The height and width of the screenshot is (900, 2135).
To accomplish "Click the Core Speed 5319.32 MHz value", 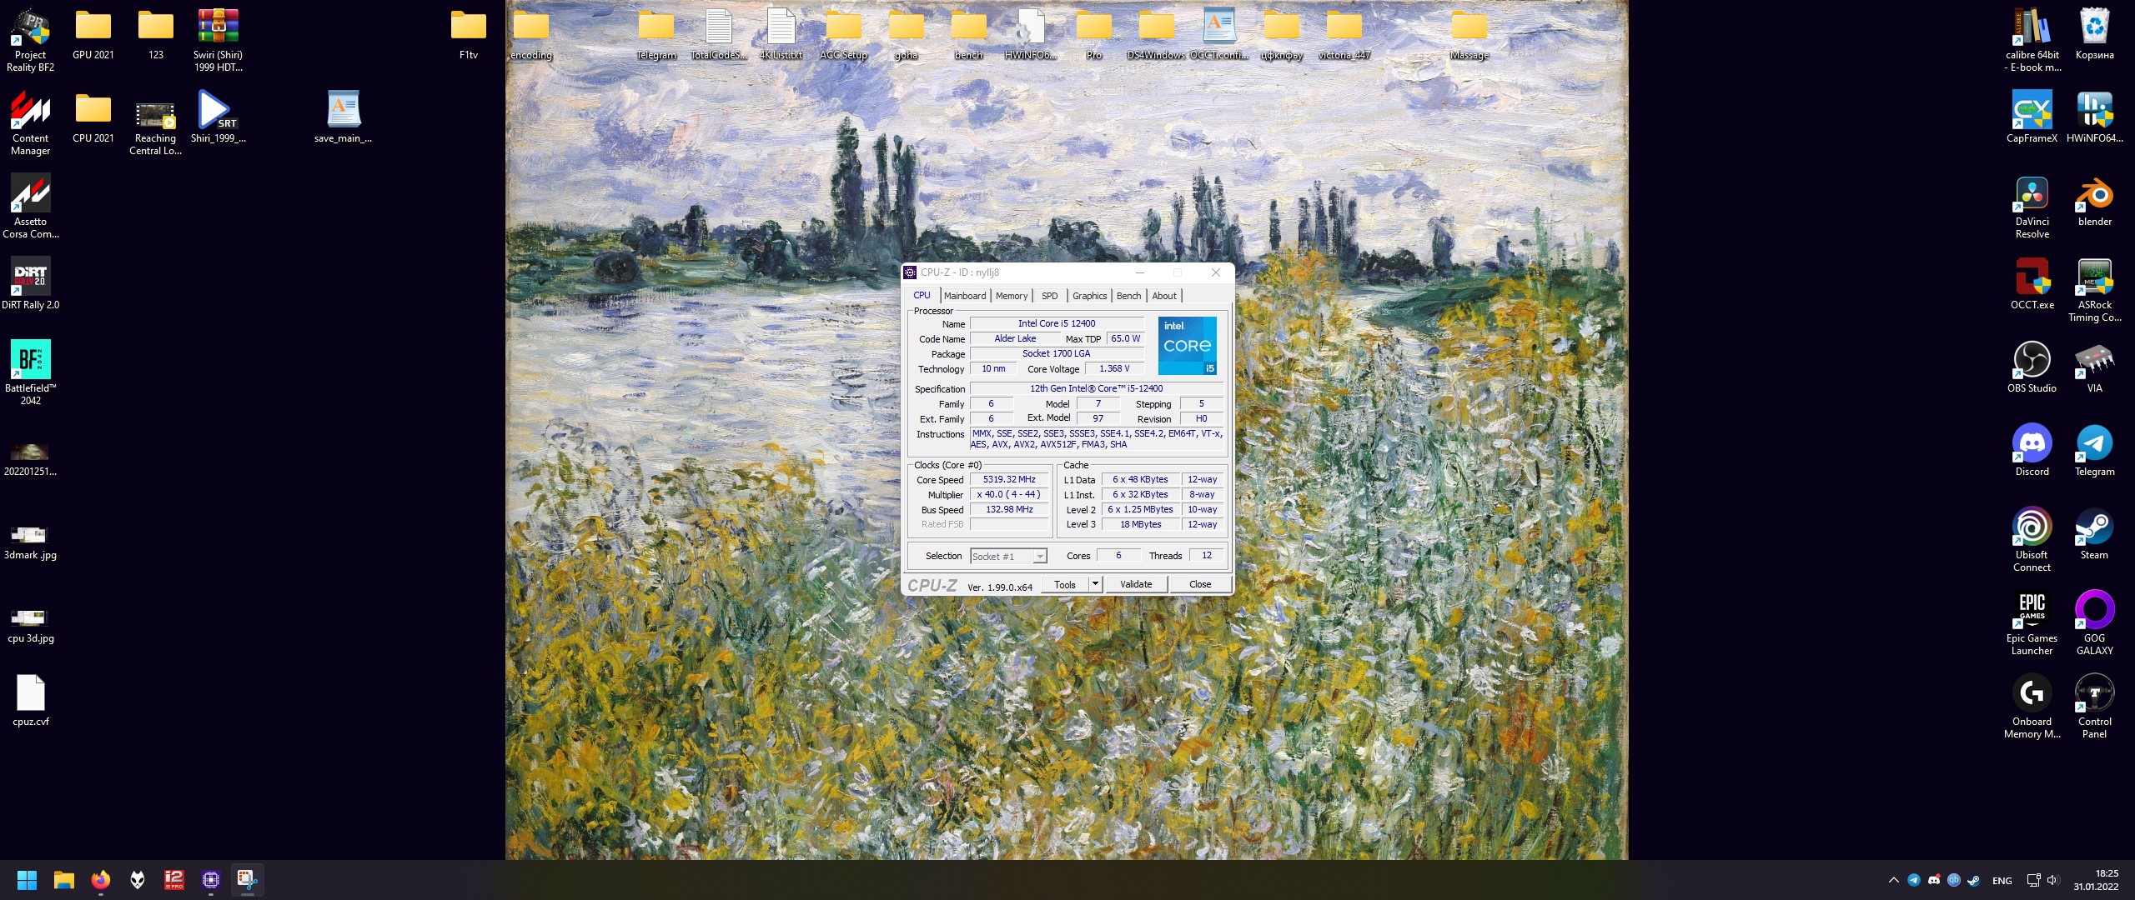I will (1009, 479).
